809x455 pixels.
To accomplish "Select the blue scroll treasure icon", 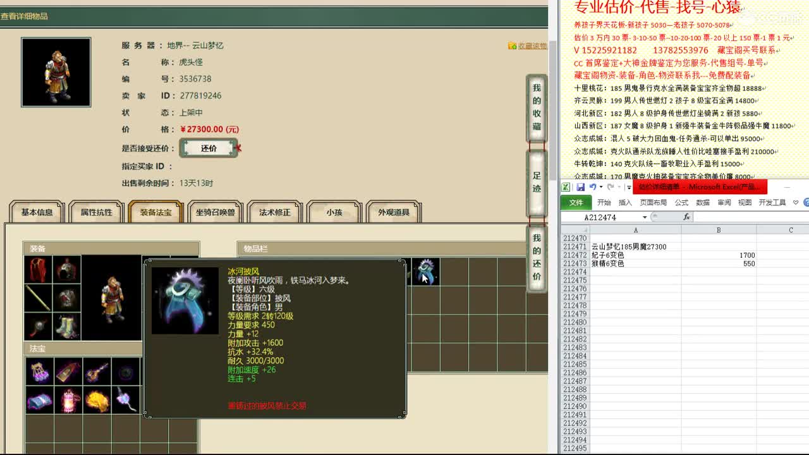I will pos(39,400).
